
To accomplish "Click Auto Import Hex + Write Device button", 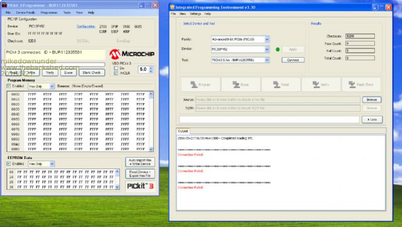I will [140, 162].
